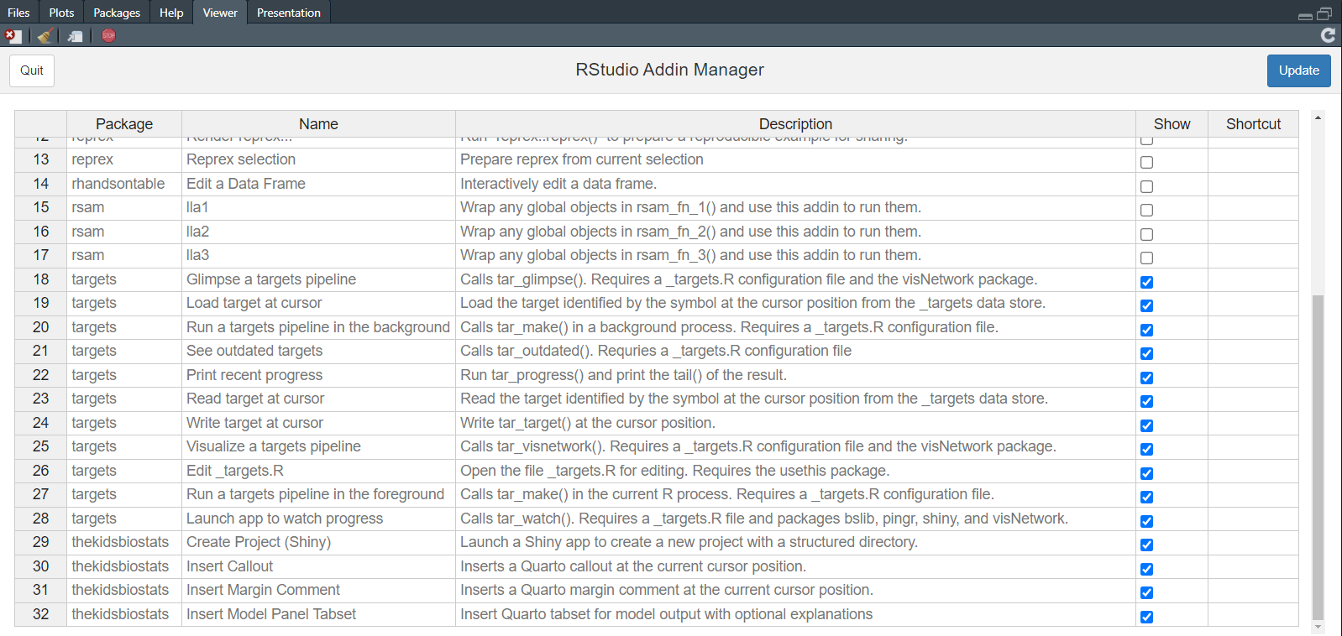This screenshot has width=1342, height=636.
Task: Click the Quit button
Action: click(x=32, y=70)
